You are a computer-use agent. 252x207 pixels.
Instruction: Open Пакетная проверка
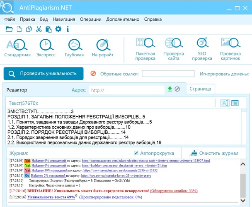[145, 49]
